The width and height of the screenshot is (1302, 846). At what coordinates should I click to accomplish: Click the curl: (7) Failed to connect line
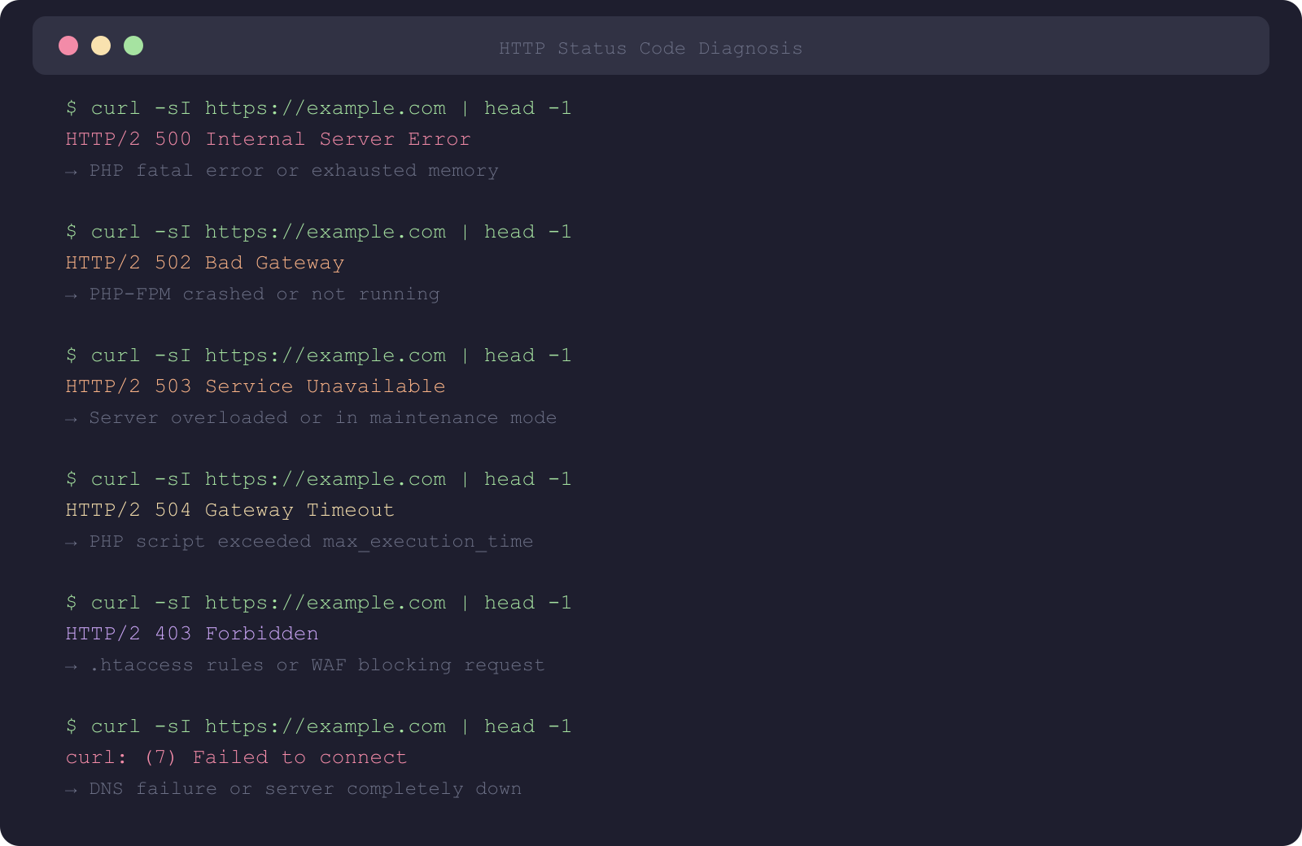click(x=236, y=757)
